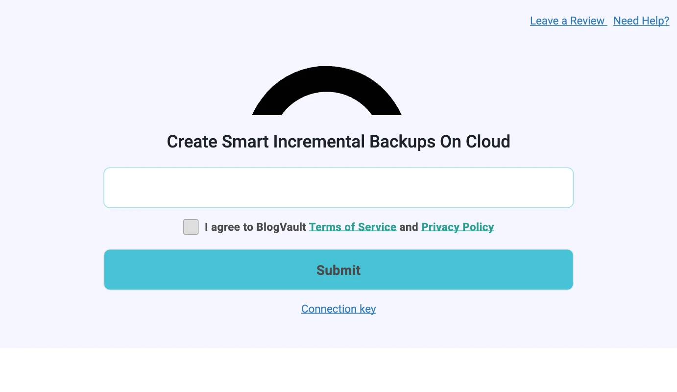Follow the Connection key link

click(x=338, y=309)
